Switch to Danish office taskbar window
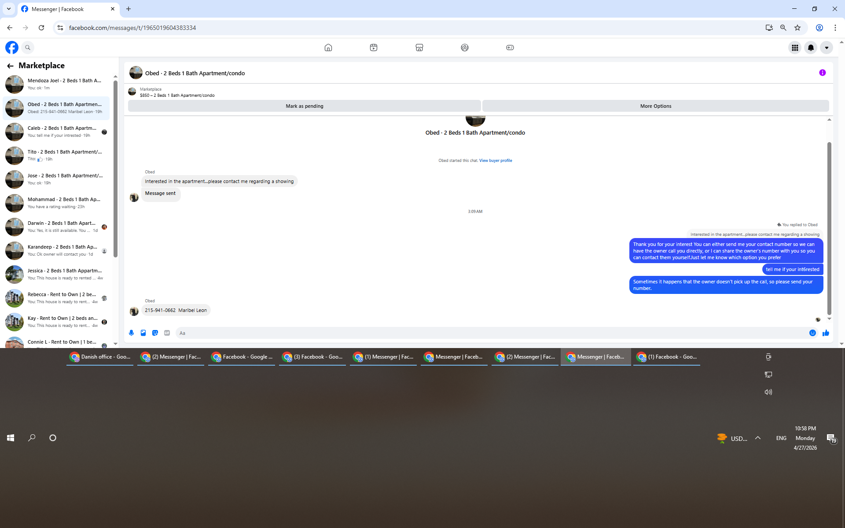Screen dimensions: 845x528 [100, 357]
